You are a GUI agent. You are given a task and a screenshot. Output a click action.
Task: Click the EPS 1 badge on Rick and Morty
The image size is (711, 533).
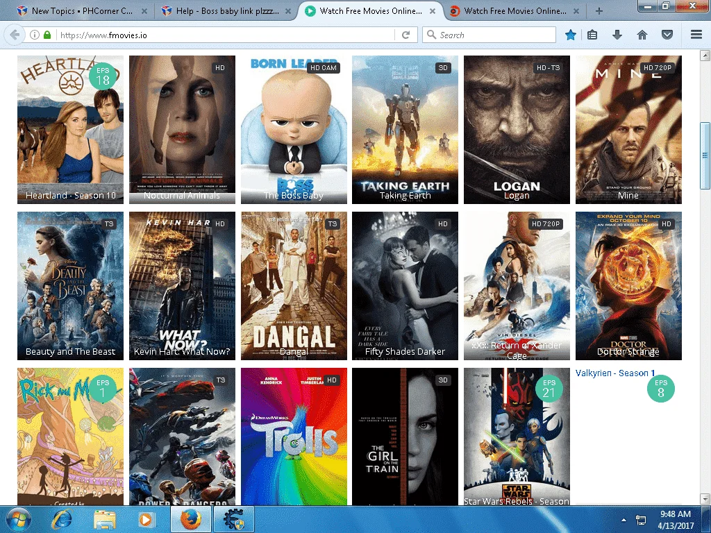tap(103, 389)
